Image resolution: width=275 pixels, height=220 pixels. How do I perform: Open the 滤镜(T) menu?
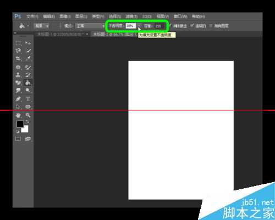(x=131, y=16)
